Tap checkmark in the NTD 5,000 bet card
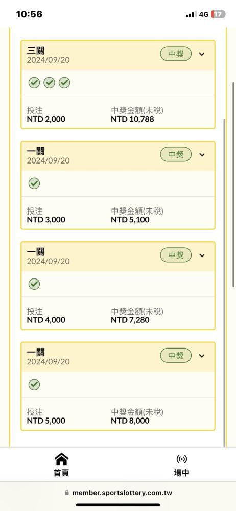 (x=34, y=385)
